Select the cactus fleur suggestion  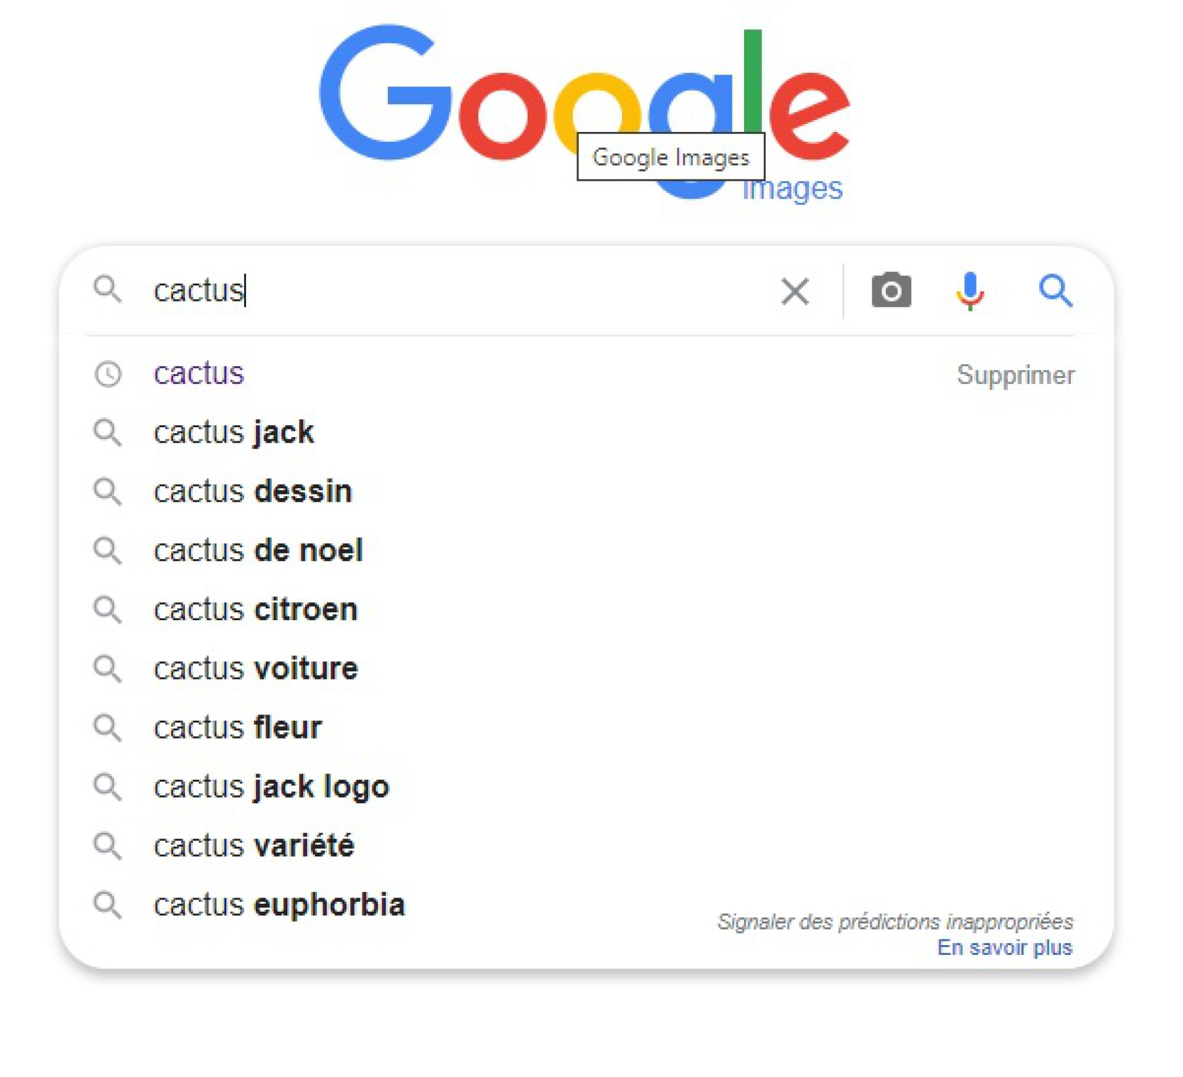(238, 727)
